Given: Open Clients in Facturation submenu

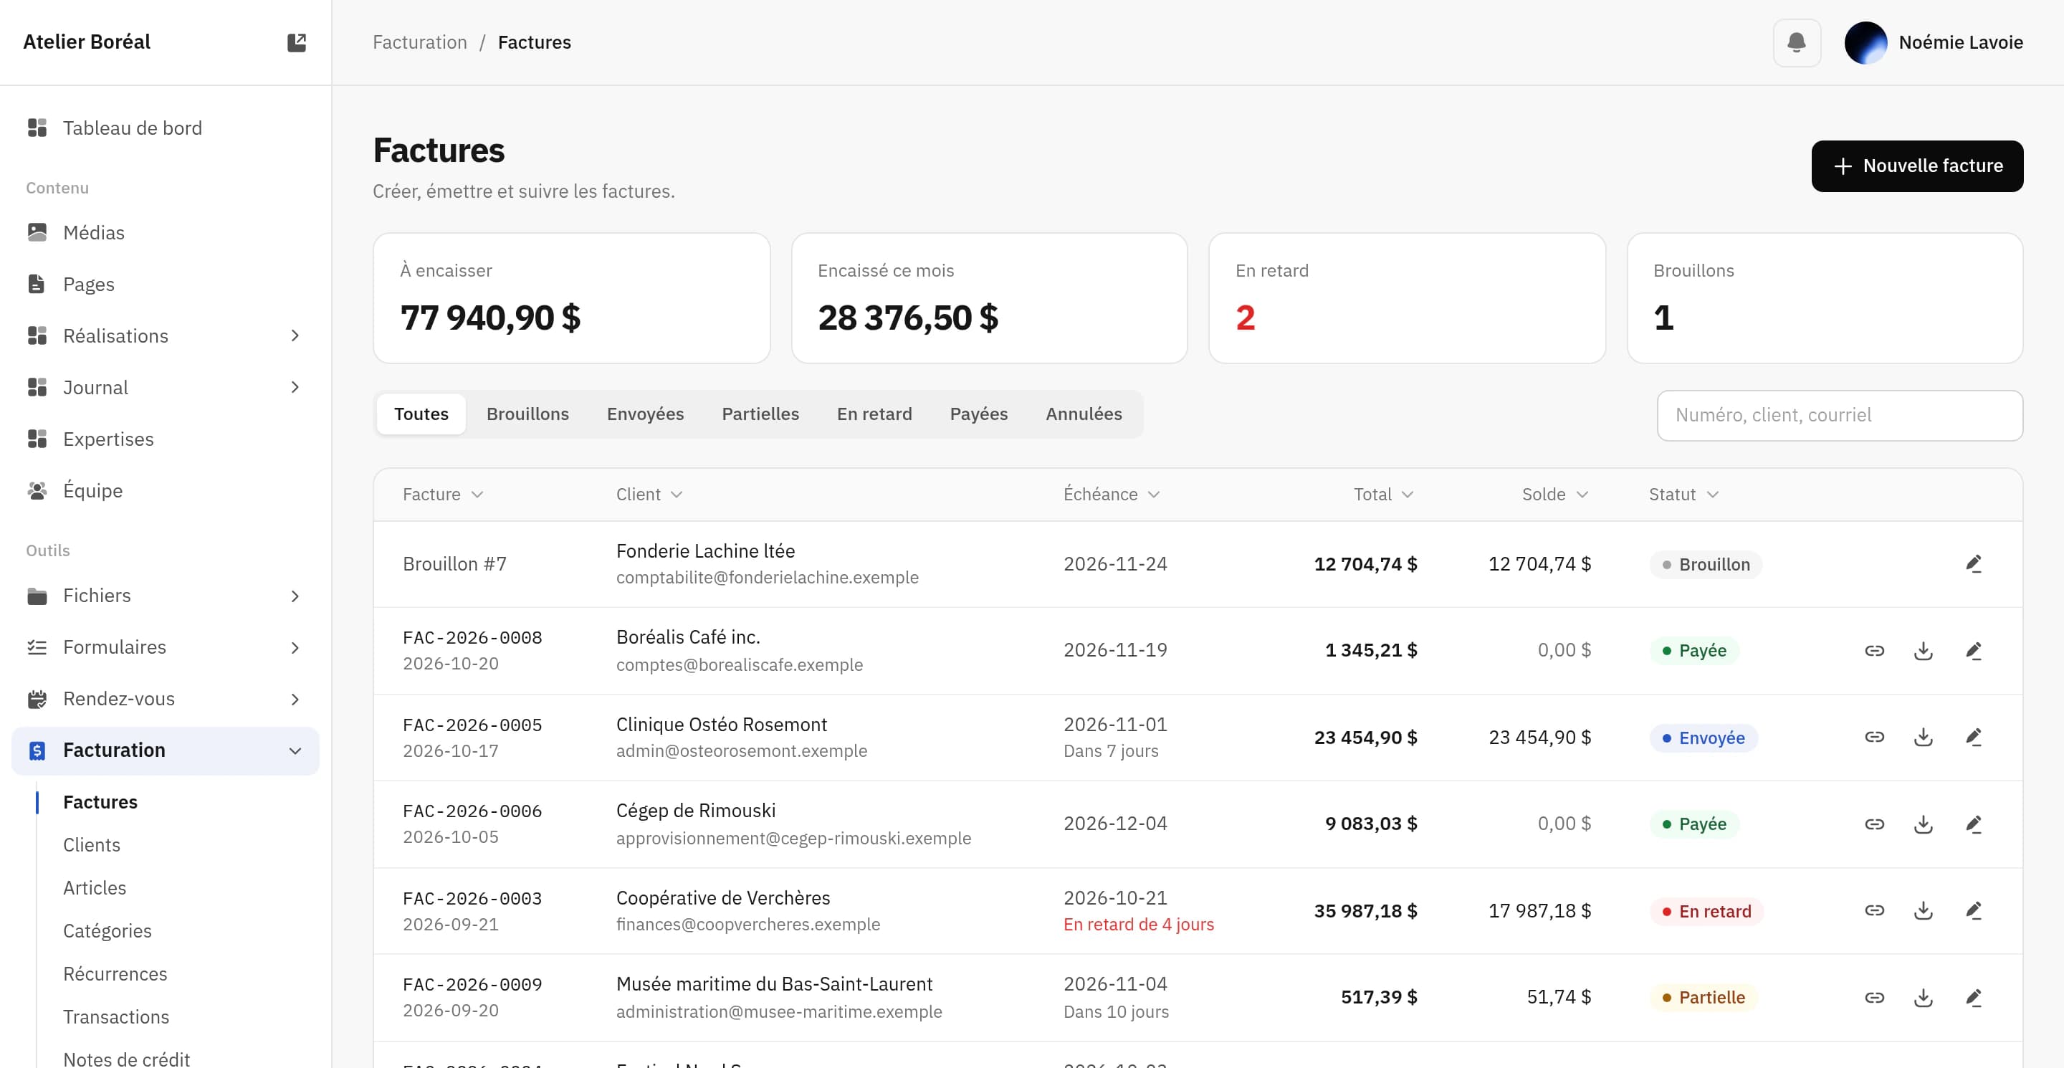Looking at the screenshot, I should (91, 845).
